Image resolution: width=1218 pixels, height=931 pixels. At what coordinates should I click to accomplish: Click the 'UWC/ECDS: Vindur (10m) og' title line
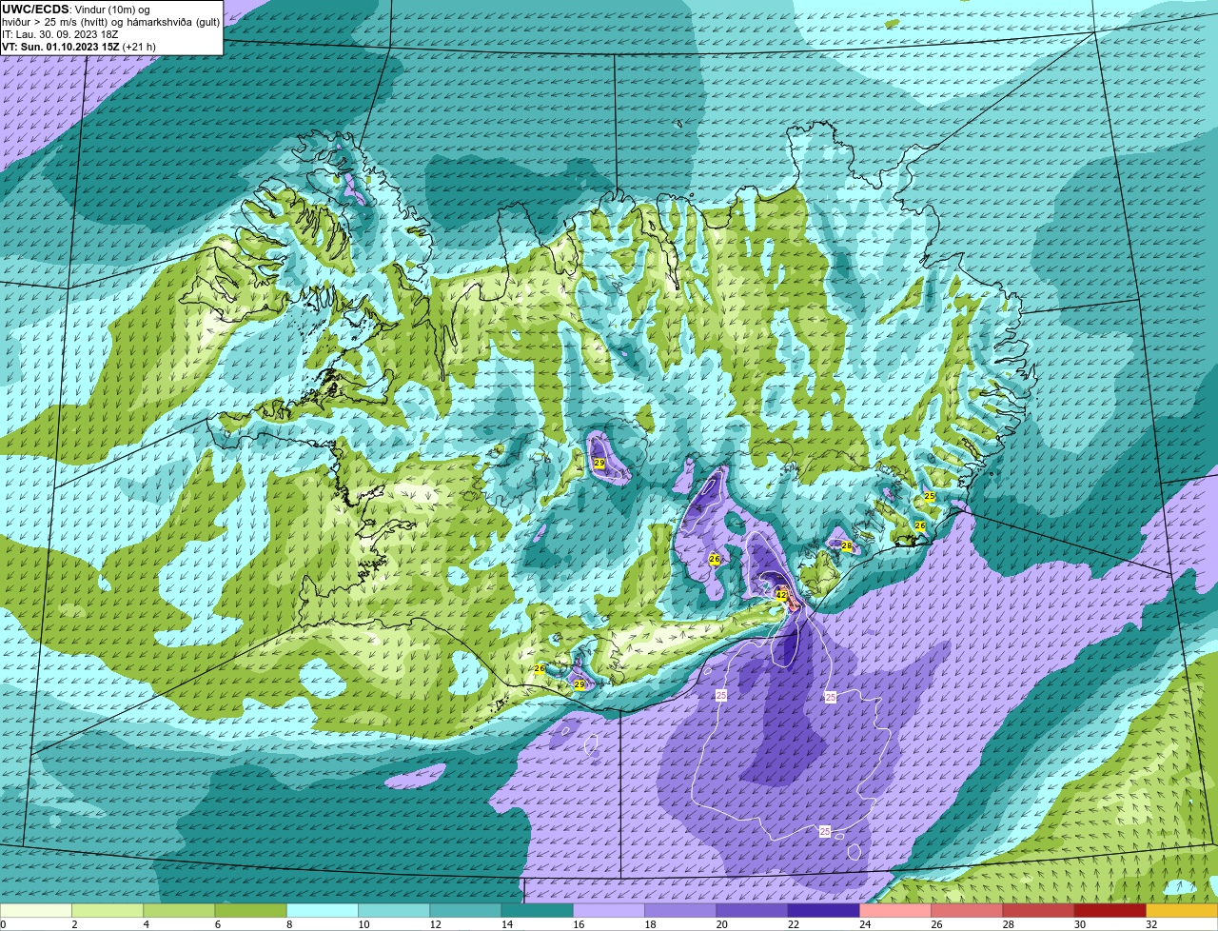(76, 10)
